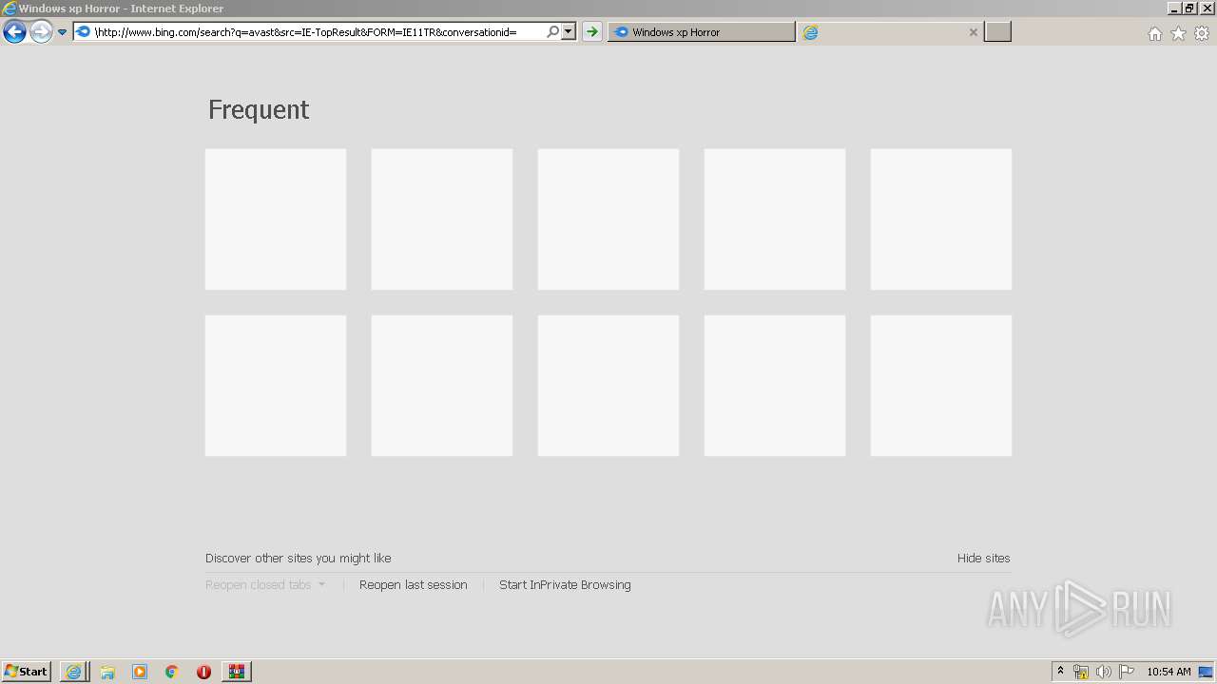Click Discover other sites you might like
Image resolution: width=1217 pixels, height=684 pixels.
point(299,559)
